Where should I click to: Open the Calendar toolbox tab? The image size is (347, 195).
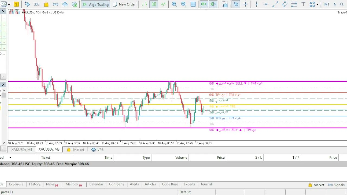(x=96, y=184)
